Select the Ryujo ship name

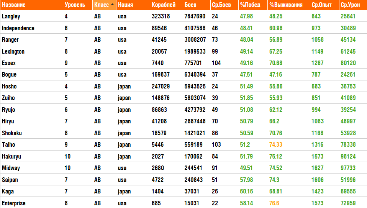coord(8,110)
